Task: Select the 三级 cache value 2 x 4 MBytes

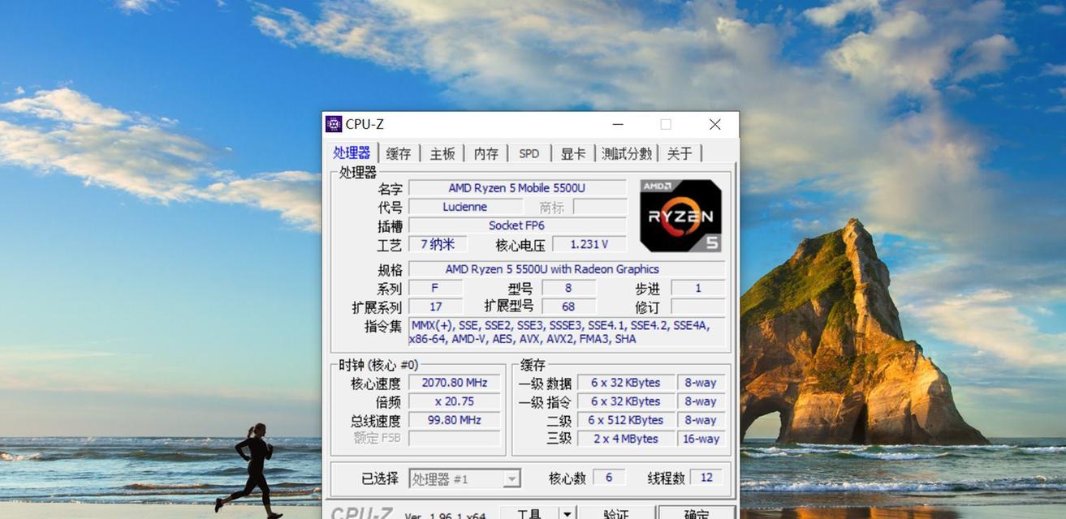Action: pyautogui.click(x=625, y=439)
